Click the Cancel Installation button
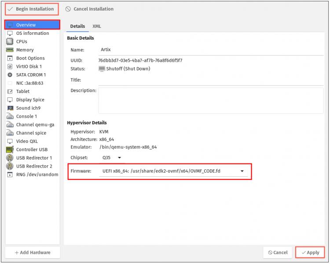Viewport: 330px width, 264px height. pos(89,9)
